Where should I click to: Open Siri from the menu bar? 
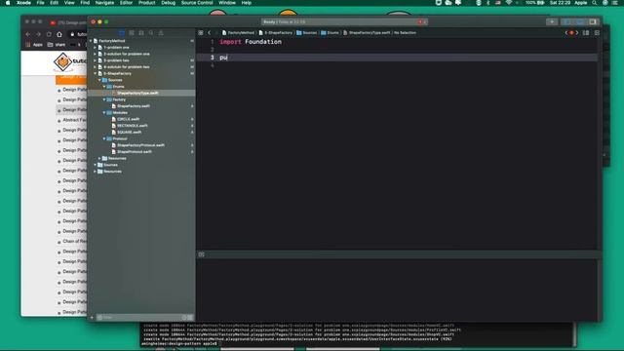pyautogui.click(x=604, y=3)
